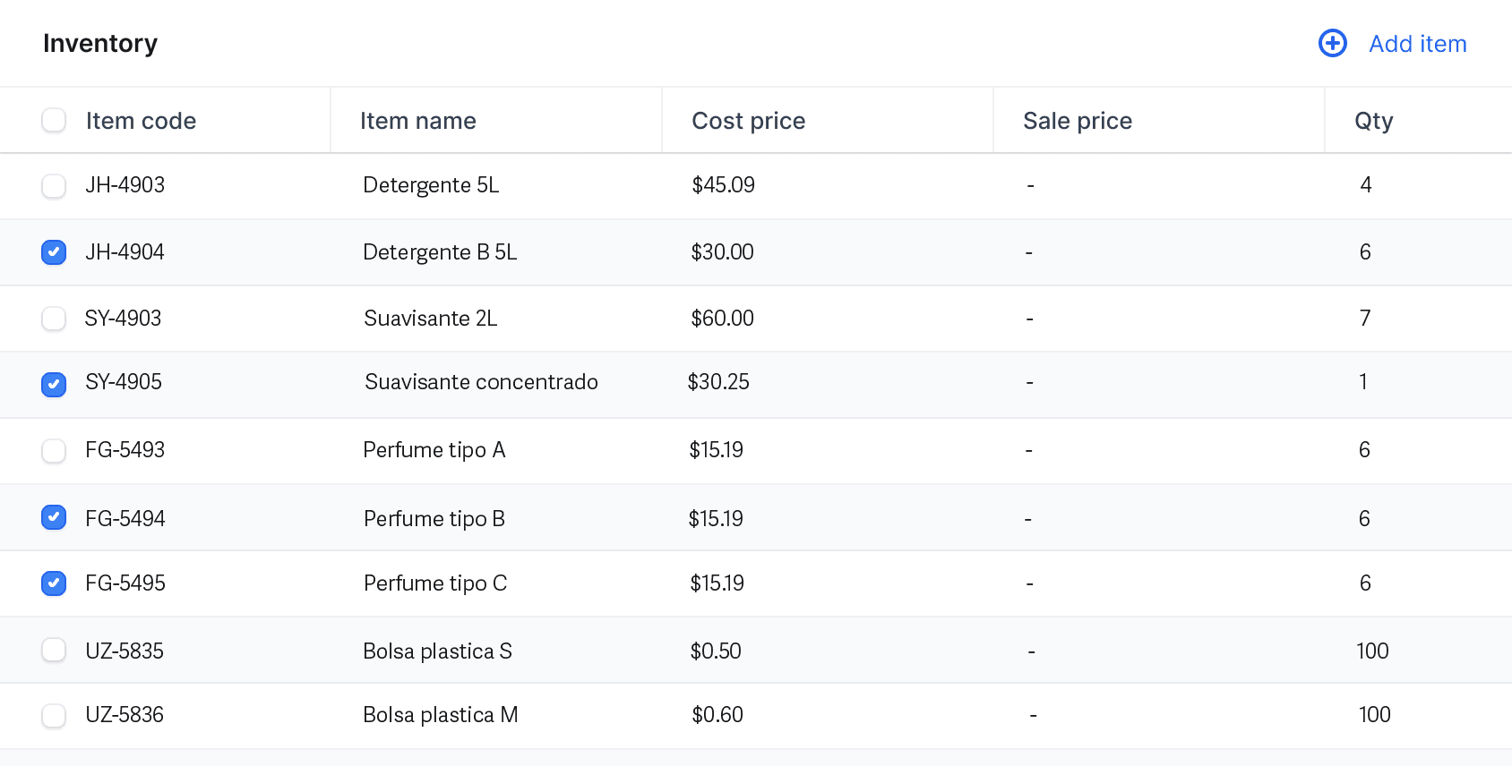Enable the UZ-5835 row checkbox
The height and width of the screenshot is (766, 1512).
tap(54, 650)
